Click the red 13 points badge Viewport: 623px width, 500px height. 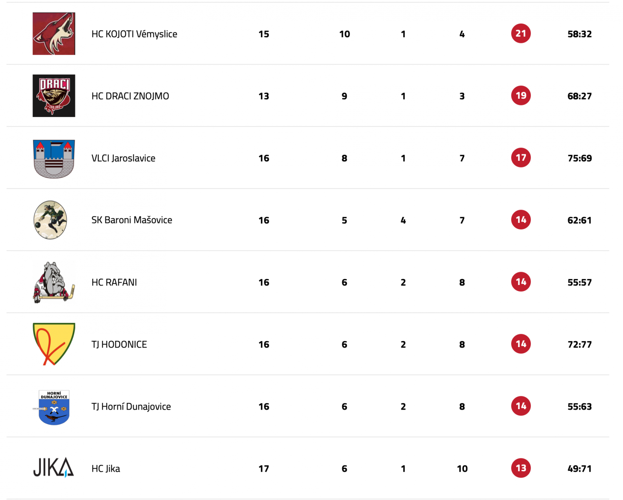pos(521,468)
